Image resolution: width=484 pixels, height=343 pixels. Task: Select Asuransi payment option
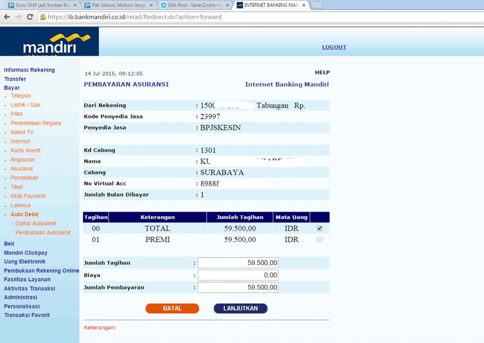(22, 169)
